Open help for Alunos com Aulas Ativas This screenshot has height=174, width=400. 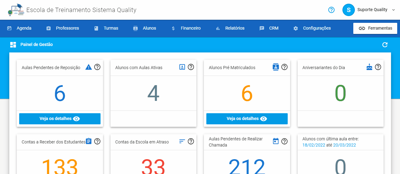(x=191, y=67)
